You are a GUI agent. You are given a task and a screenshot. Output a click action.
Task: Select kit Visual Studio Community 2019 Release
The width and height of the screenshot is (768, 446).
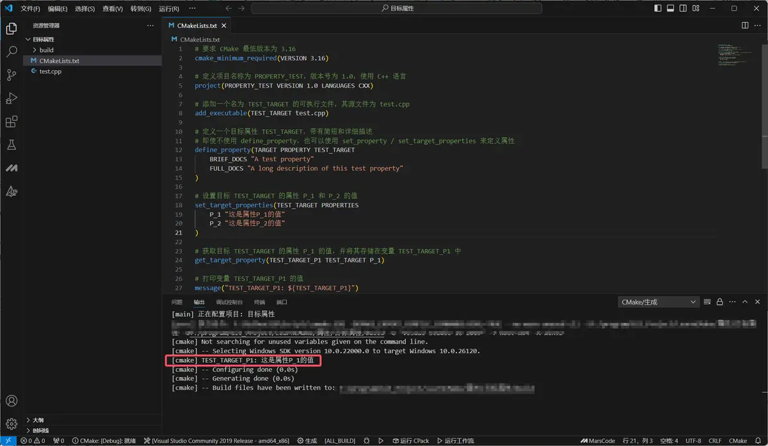click(217, 441)
